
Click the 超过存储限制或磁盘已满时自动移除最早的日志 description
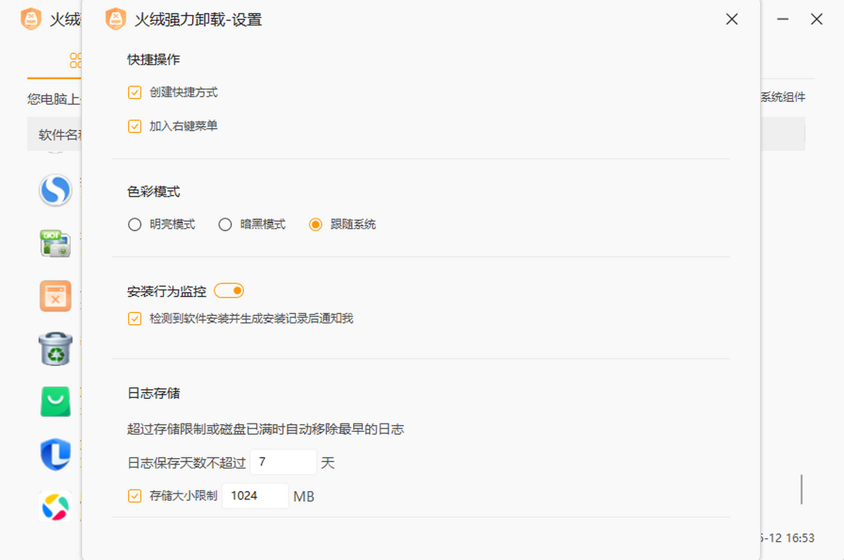[x=266, y=428]
